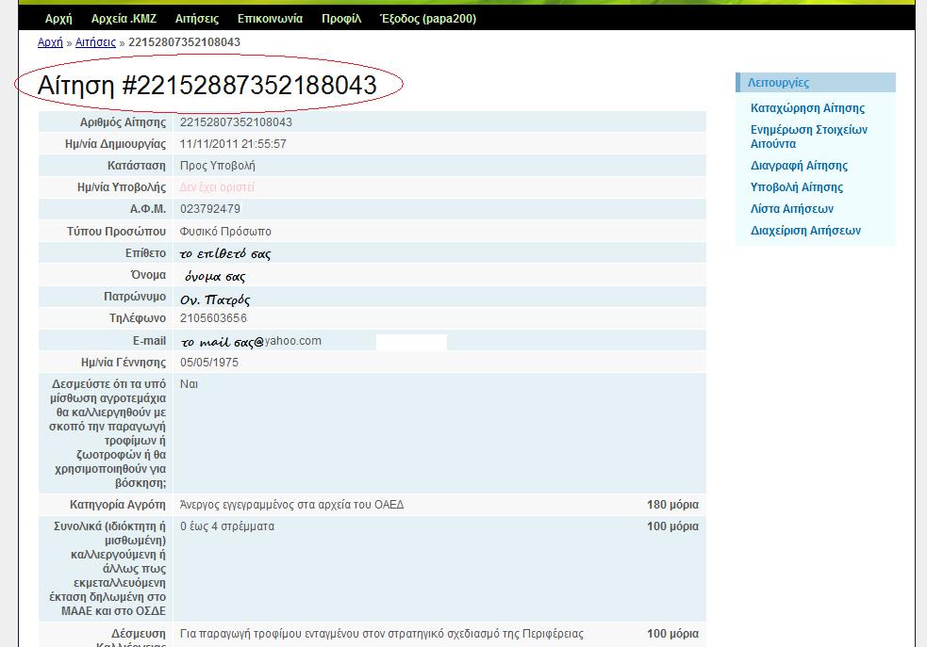Click the Αριθμός Αίτησης value 22152807352108043
Viewport: 927px width, 647px height.
coord(236,122)
